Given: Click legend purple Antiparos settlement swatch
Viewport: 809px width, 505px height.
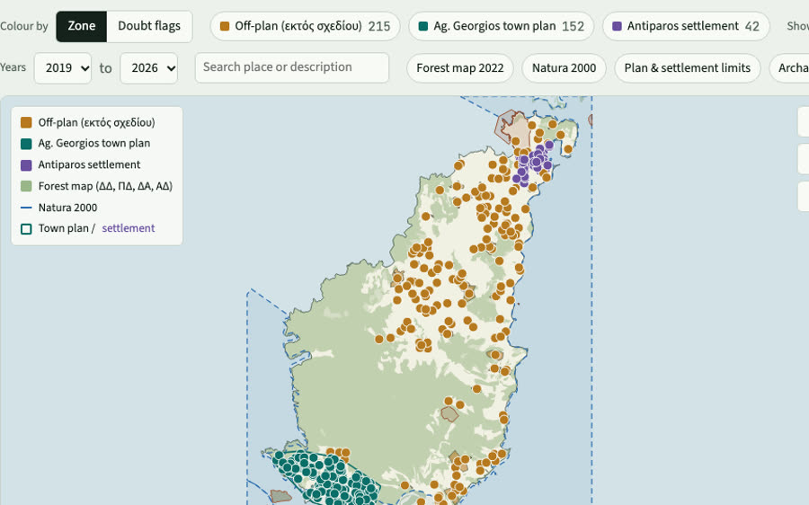Looking at the screenshot, I should pyautogui.click(x=26, y=165).
